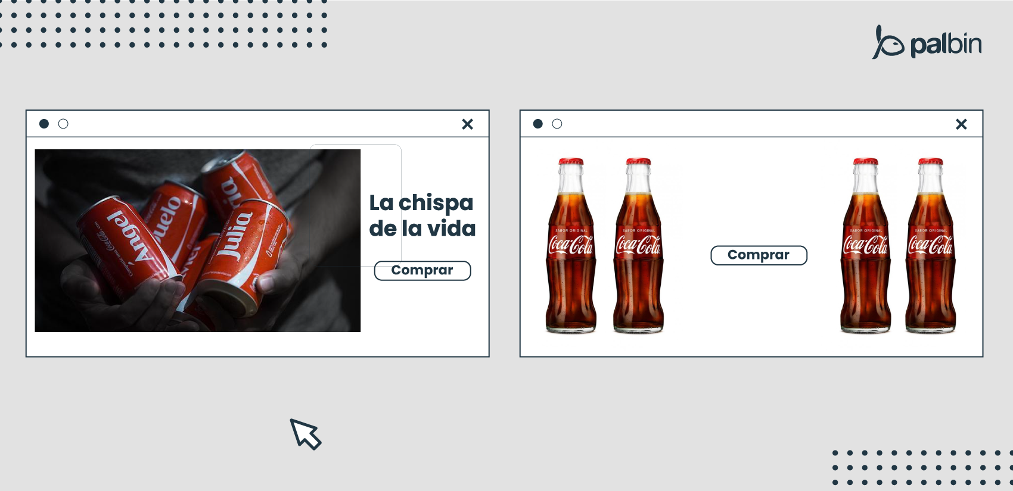Close the right mockup window
The width and height of the screenshot is (1013, 491).
tap(961, 124)
